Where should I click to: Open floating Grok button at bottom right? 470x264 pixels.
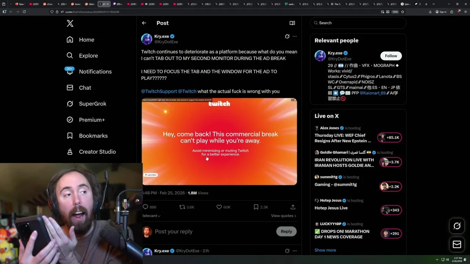[x=457, y=226]
